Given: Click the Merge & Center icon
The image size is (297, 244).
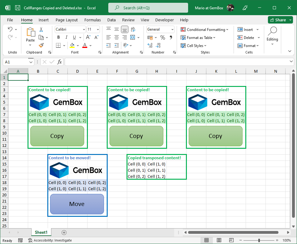Looking at the screenshot, I should click(x=133, y=37).
